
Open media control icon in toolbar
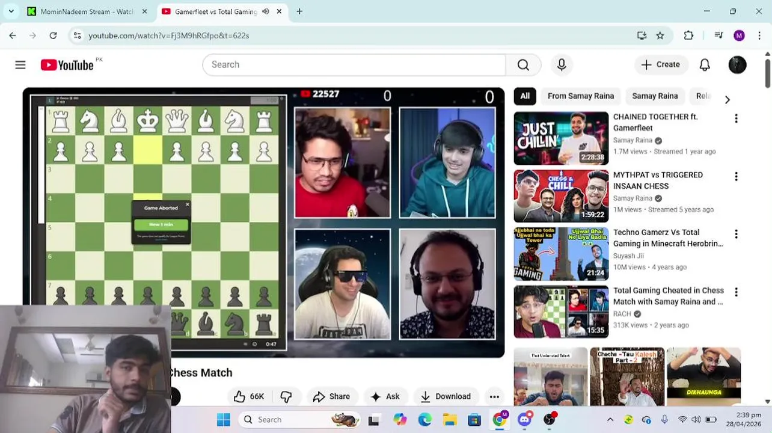coord(718,35)
